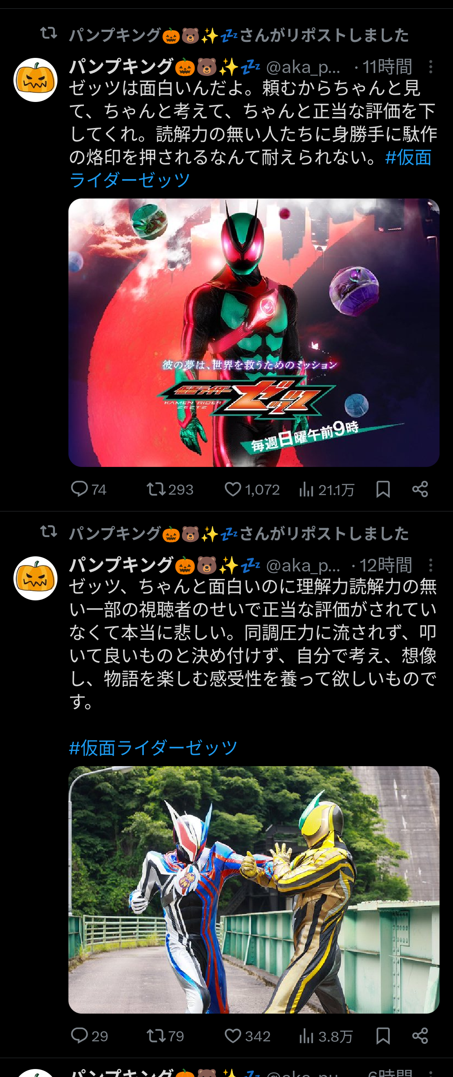The height and width of the screenshot is (1077, 453).
Task: View analytics showing 3.8万 impressions
Action: point(326,1036)
